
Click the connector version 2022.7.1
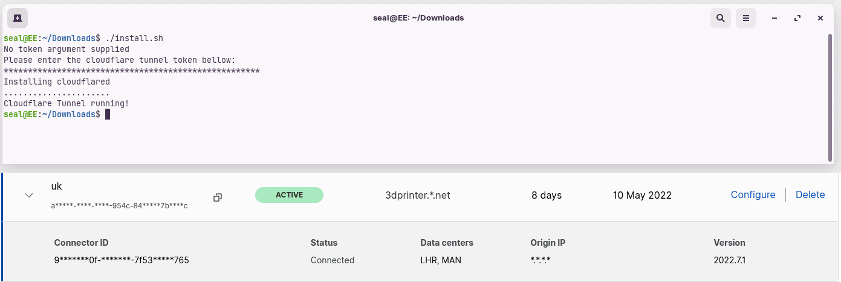coord(730,260)
